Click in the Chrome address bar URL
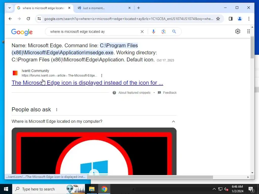Image resolution: width=259 pixels, height=194 pixels. click(x=128, y=19)
